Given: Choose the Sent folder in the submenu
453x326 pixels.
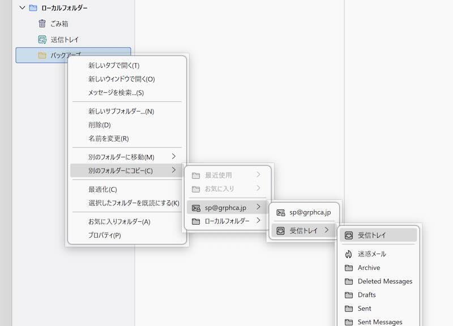Looking at the screenshot, I should click(x=364, y=308).
